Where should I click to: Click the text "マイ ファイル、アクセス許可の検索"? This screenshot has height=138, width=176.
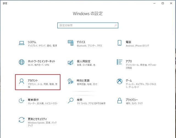click(x=91, y=104)
